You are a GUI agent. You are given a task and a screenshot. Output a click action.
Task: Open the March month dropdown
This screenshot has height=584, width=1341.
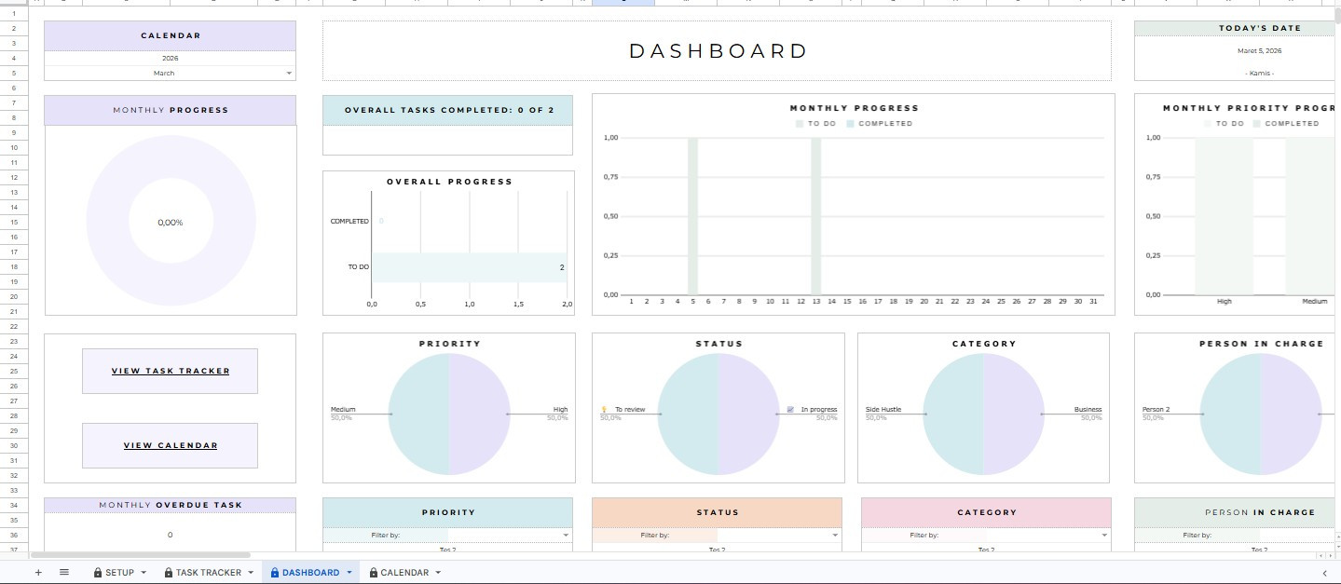[288, 73]
